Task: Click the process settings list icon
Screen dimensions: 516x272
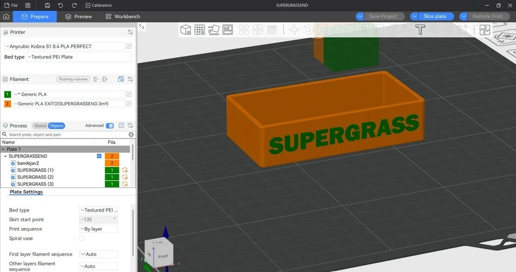Action: [121, 125]
